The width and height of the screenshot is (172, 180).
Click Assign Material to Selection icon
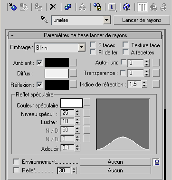38,7
